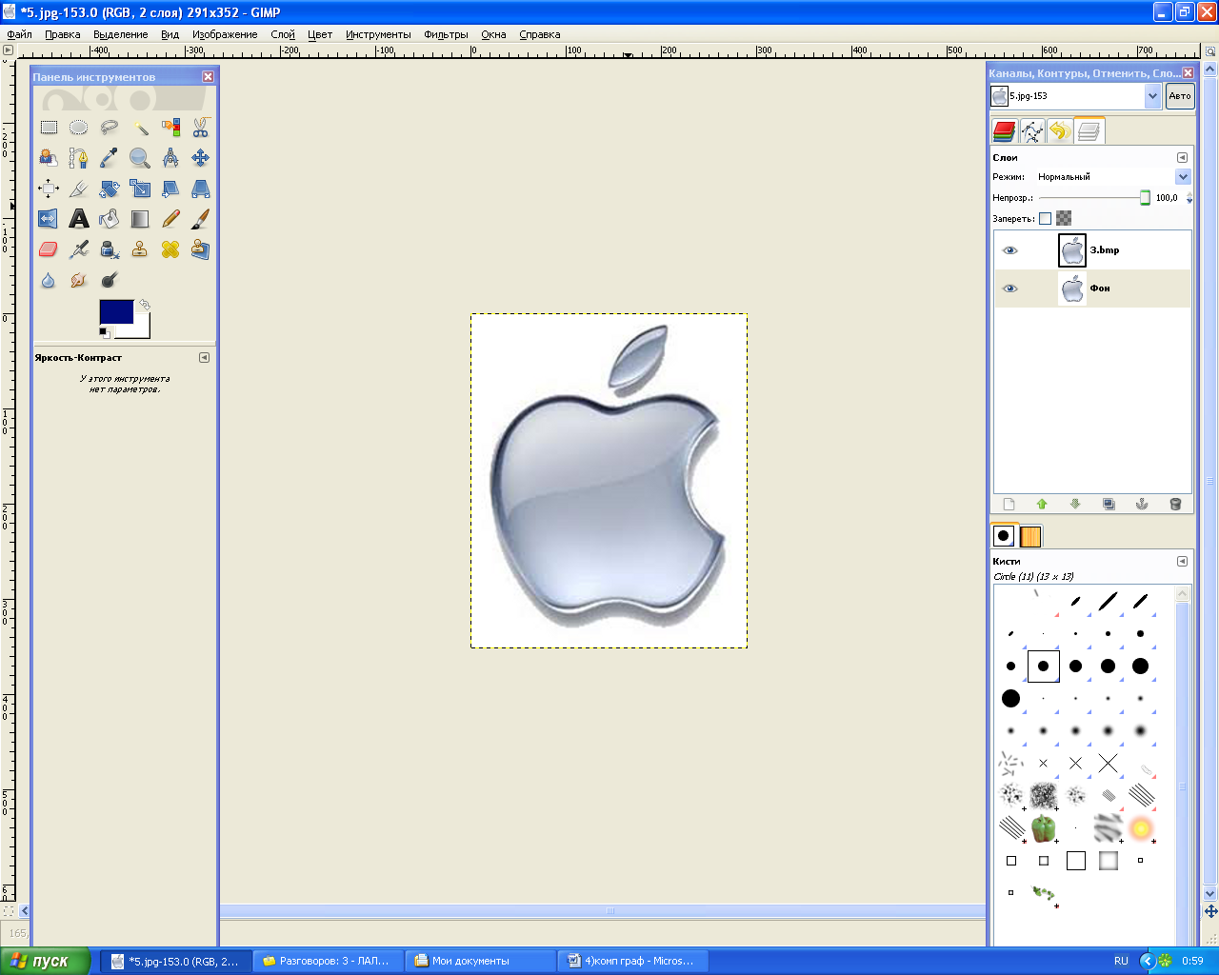Hide the 3.bmp layer eye icon

click(x=1010, y=250)
